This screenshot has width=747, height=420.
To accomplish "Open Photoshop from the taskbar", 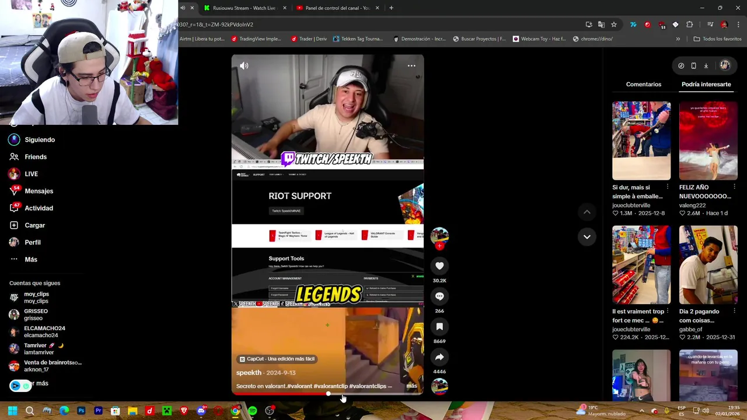I will pos(81,411).
